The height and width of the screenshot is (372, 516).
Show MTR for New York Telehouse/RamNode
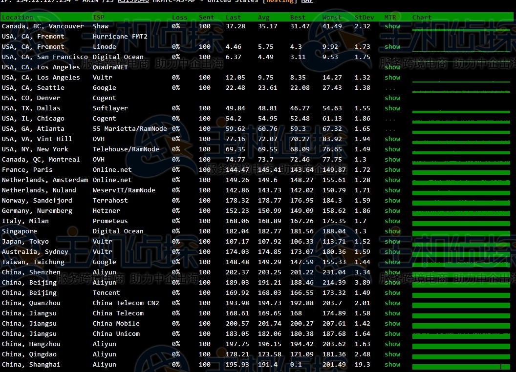pyautogui.click(x=392, y=149)
